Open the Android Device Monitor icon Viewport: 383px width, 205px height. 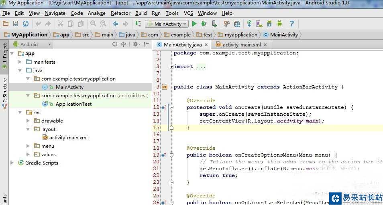pos(279,24)
